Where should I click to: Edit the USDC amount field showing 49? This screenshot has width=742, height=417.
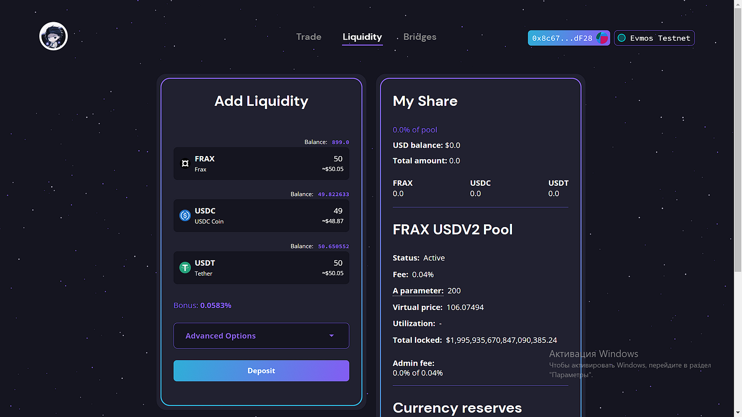tap(338, 211)
